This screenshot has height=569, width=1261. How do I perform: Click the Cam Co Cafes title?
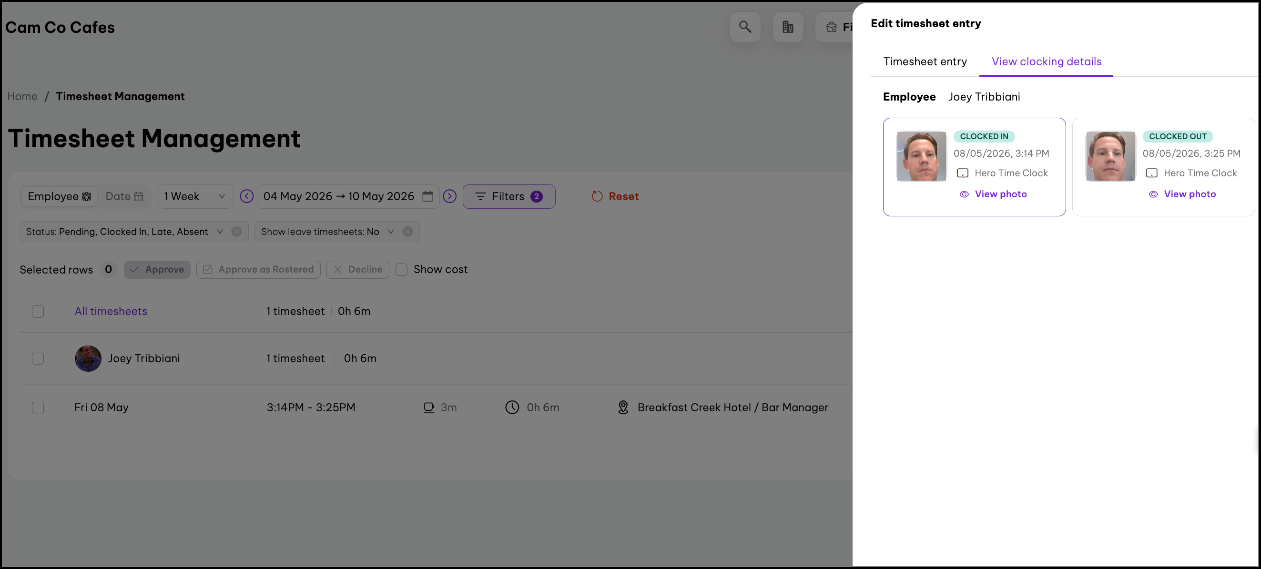tap(60, 28)
